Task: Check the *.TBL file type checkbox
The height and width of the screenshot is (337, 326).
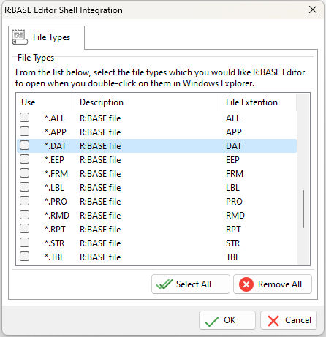Action: click(x=25, y=257)
